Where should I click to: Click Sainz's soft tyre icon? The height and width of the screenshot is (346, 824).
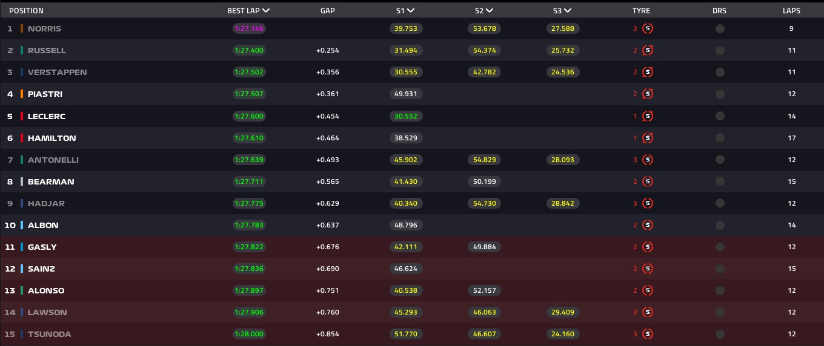(647, 269)
